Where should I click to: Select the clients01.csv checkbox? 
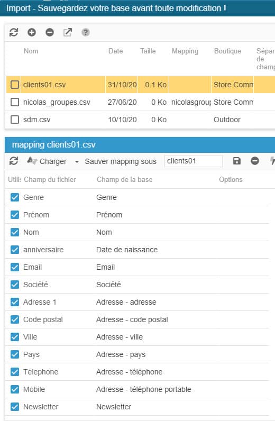[x=14, y=85]
